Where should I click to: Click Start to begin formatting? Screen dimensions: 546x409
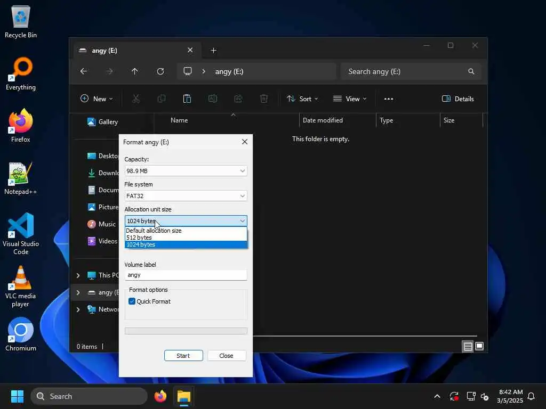(x=183, y=355)
